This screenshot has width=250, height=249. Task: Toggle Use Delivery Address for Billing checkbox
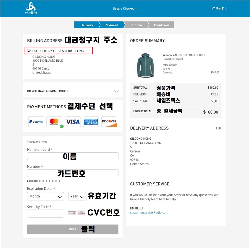(x=29, y=51)
